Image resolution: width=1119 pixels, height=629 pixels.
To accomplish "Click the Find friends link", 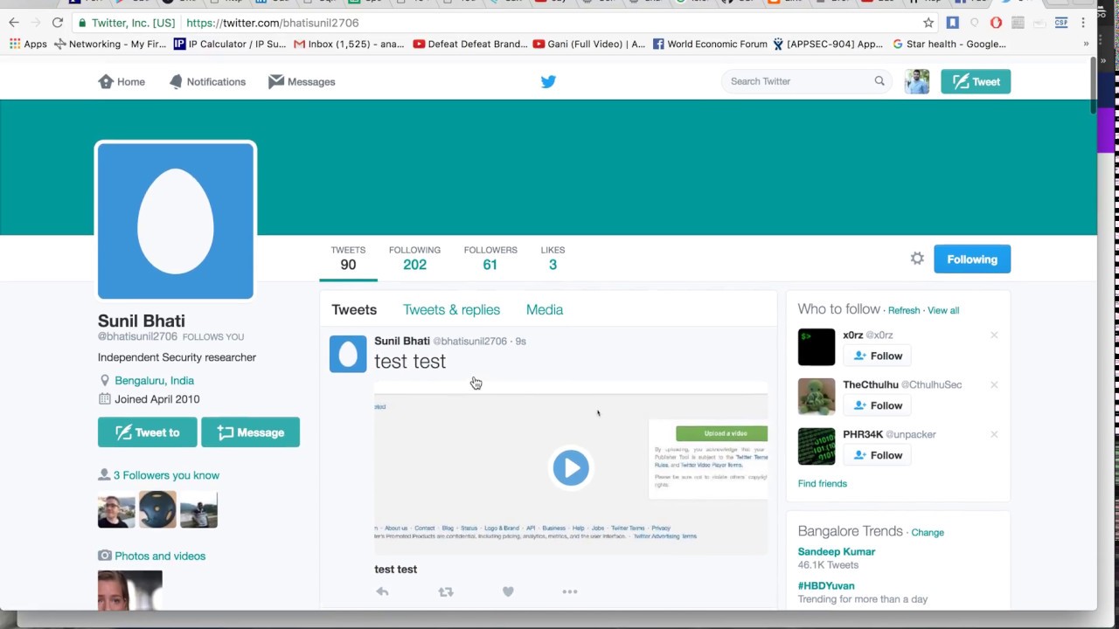I will (823, 483).
